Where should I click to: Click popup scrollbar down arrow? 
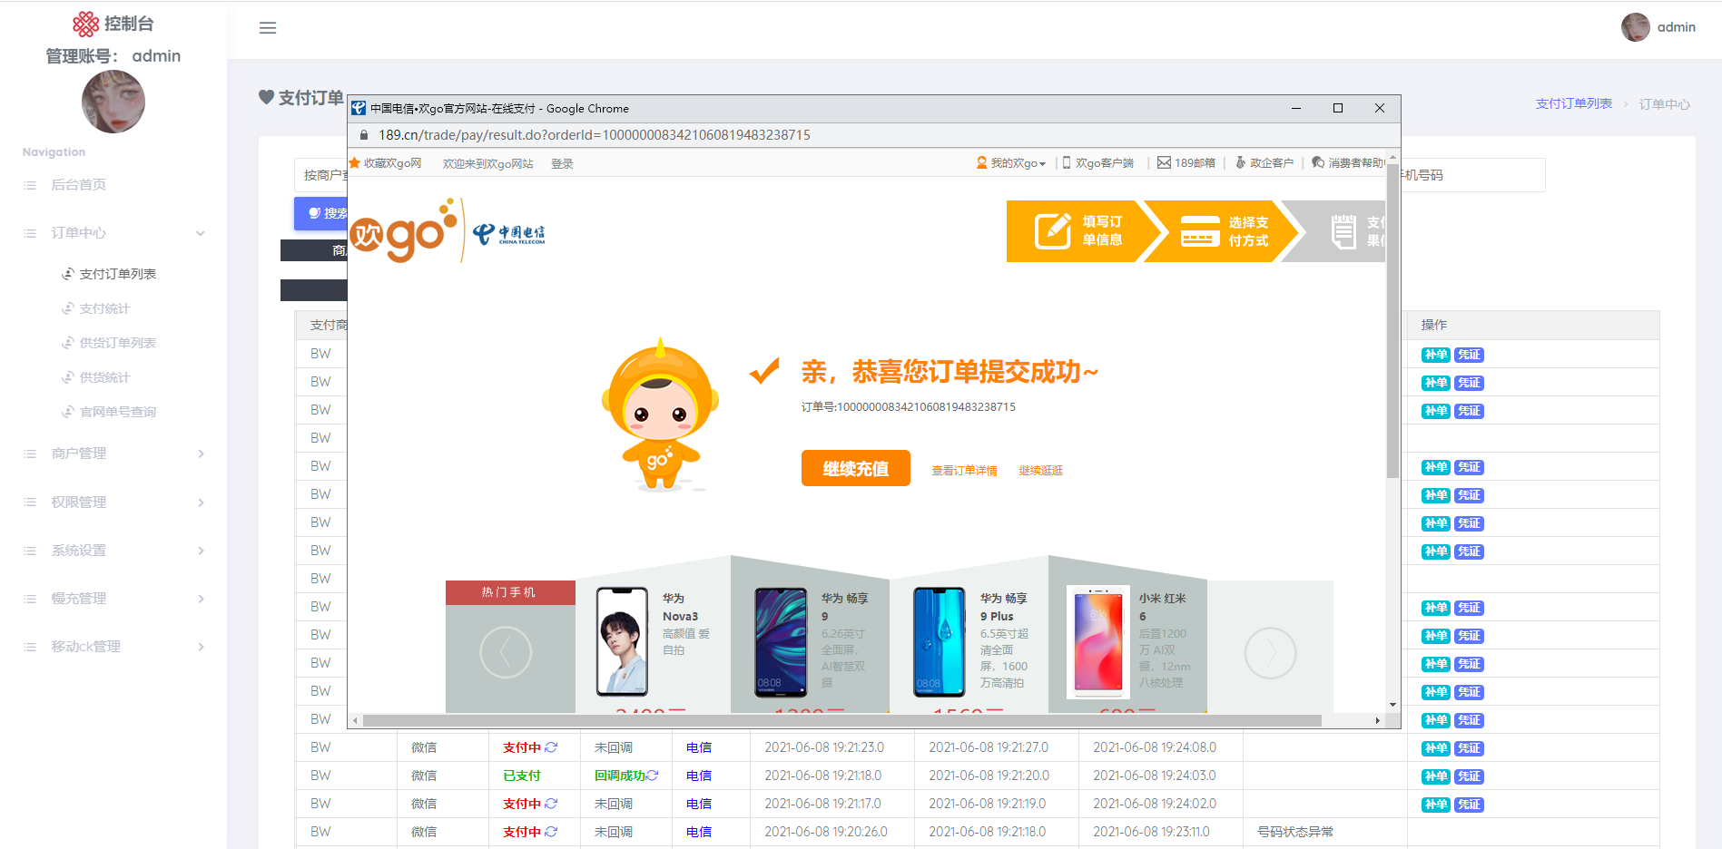point(1392,705)
